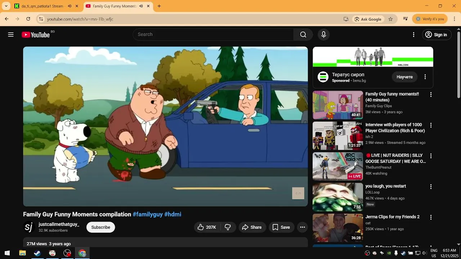Open media controls icon in Chrome toolbar

pos(406,19)
